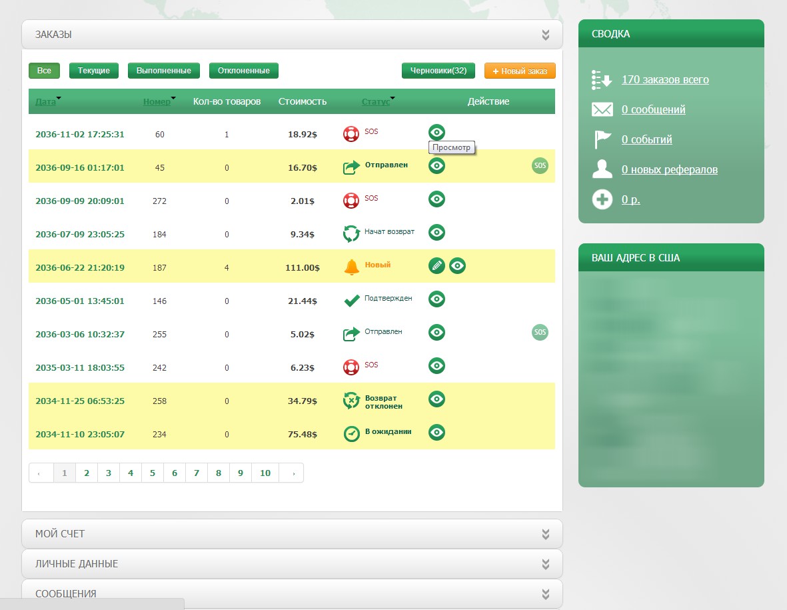Open the view icon for order 146
Screen dimensions: 787x610
point(436,299)
